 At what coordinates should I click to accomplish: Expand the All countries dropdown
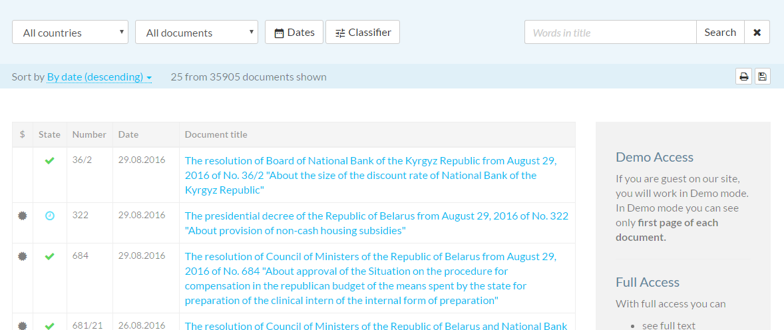click(x=70, y=32)
